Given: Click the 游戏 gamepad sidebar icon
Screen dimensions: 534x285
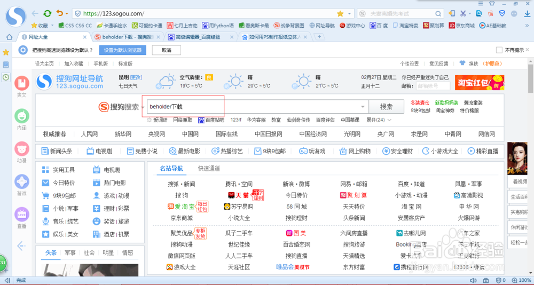Looking at the screenshot, I should click(x=22, y=181).
